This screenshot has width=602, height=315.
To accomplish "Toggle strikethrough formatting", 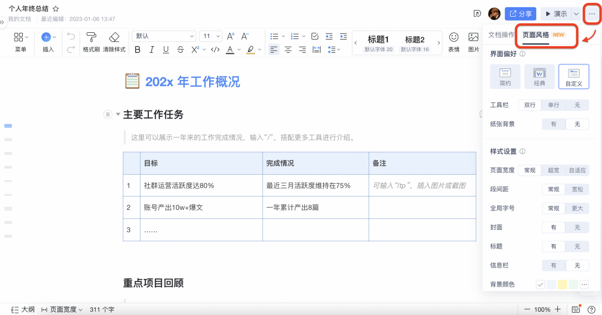I will (180, 50).
